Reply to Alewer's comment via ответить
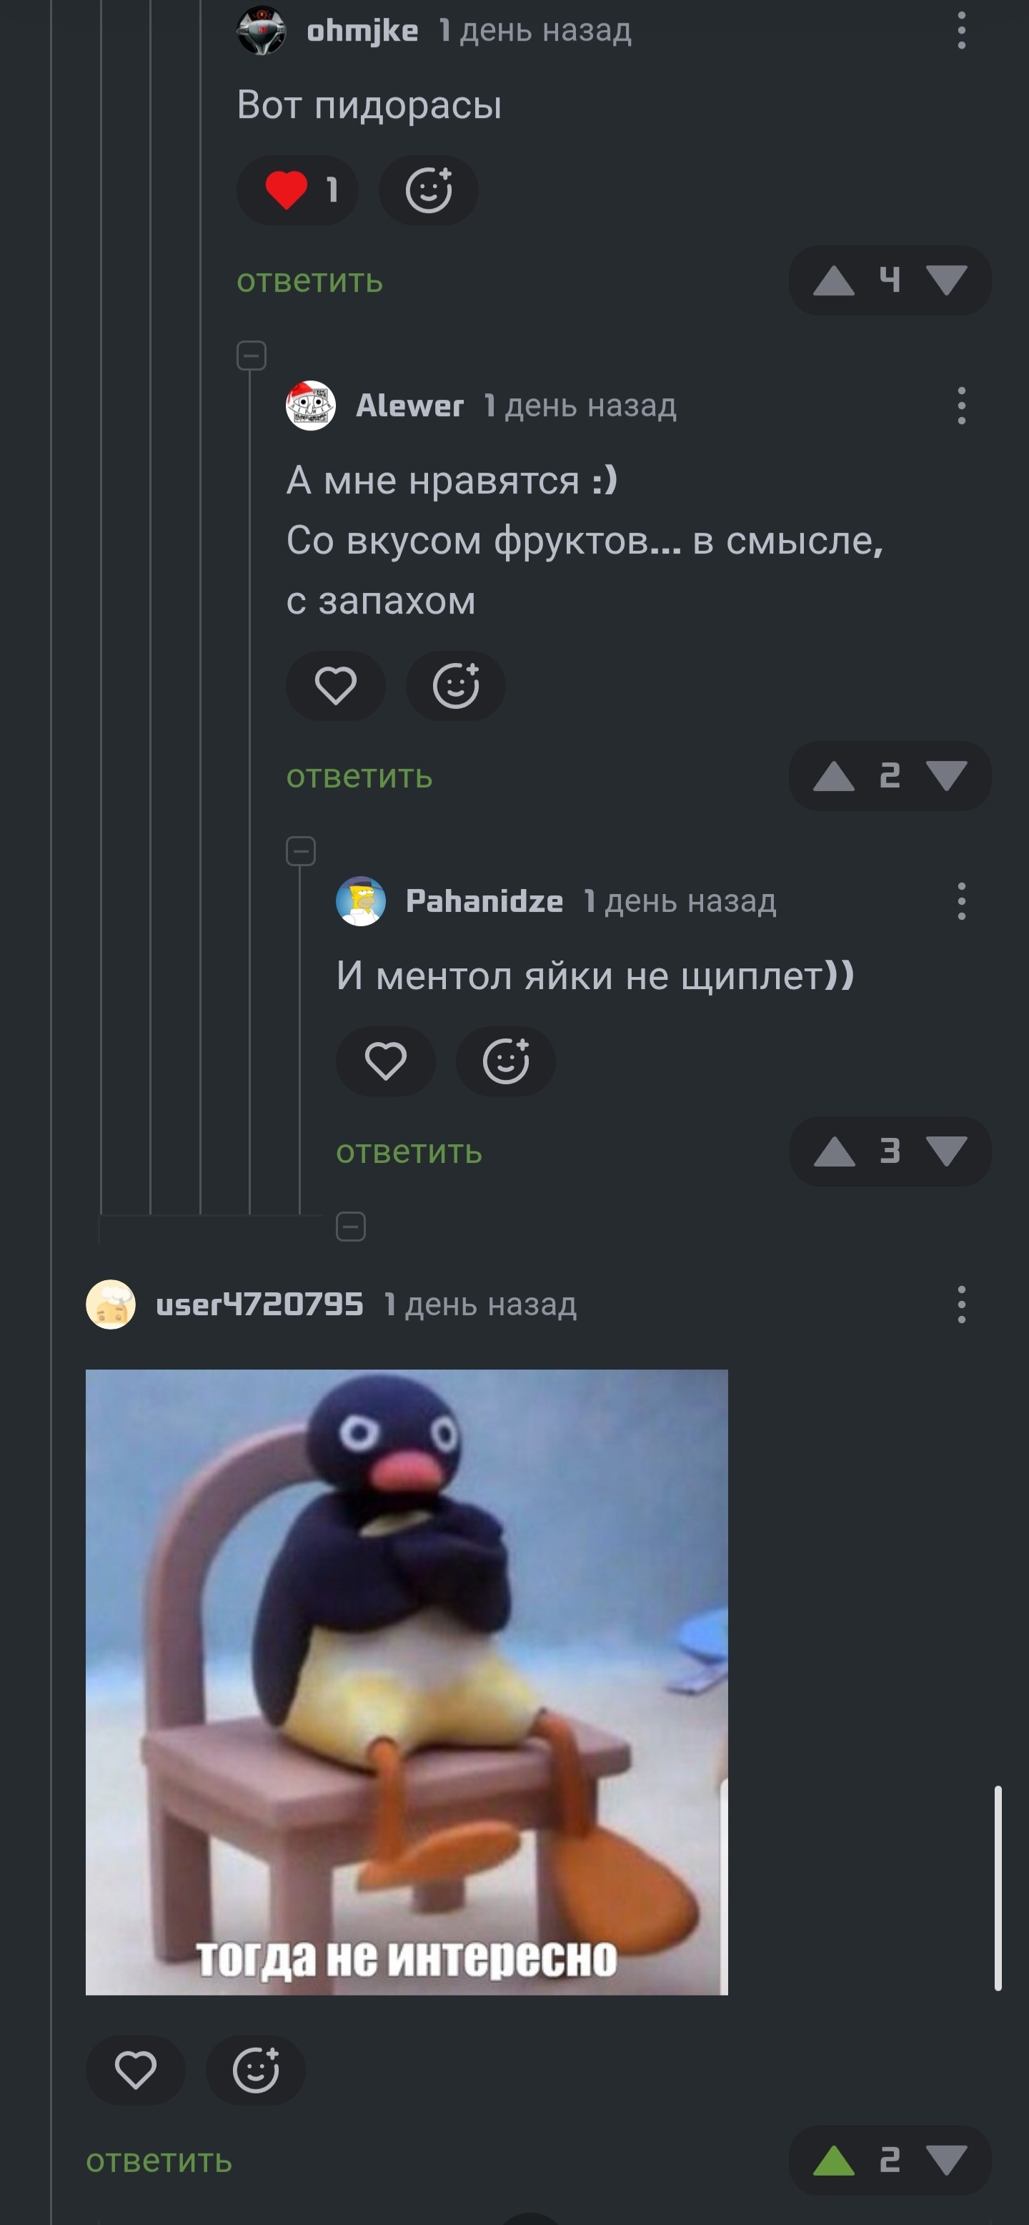This screenshot has width=1029, height=2225. [360, 777]
